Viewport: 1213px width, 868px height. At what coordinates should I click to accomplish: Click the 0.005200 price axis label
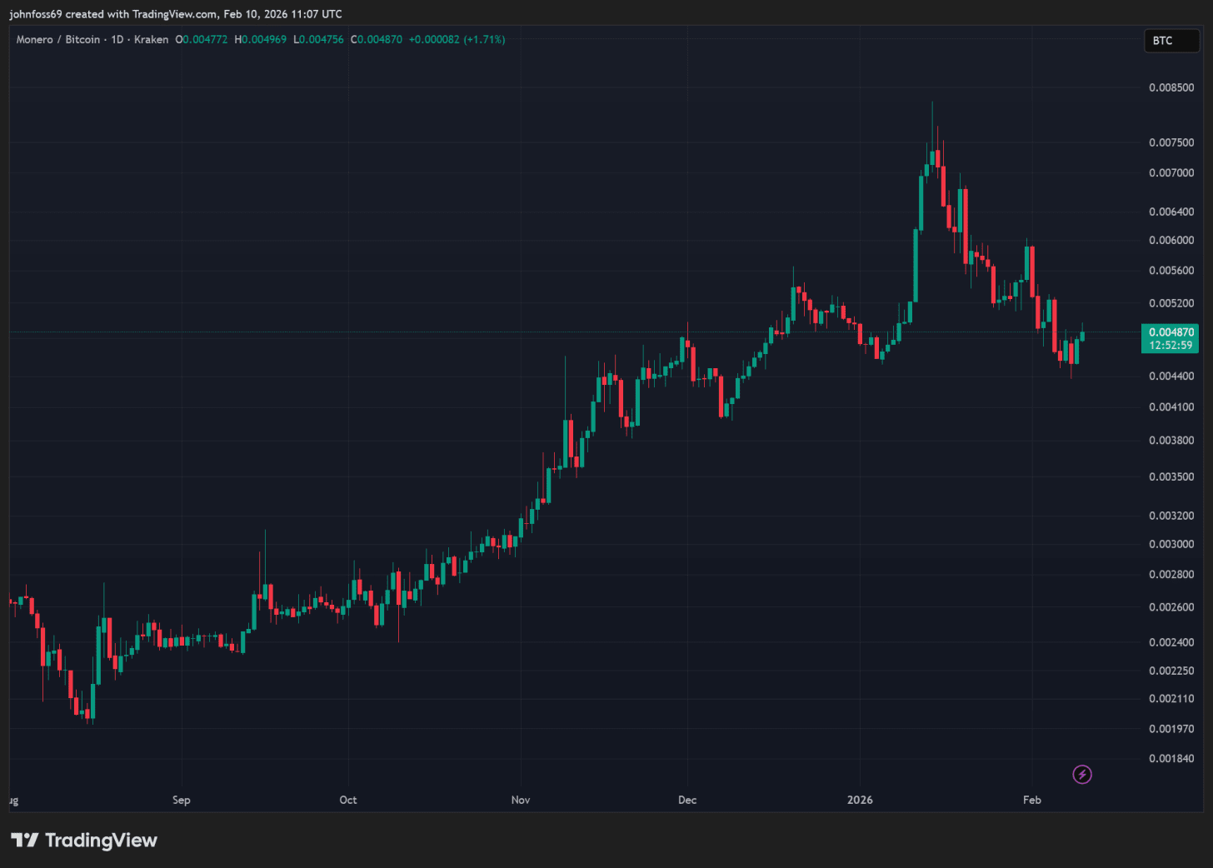pos(1171,303)
